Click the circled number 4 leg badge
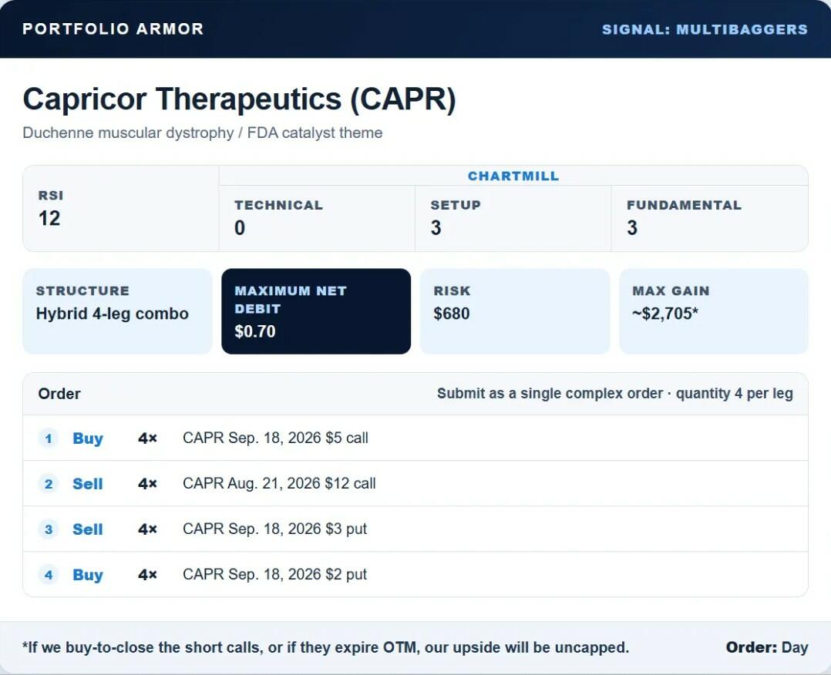The image size is (831, 675). point(49,575)
